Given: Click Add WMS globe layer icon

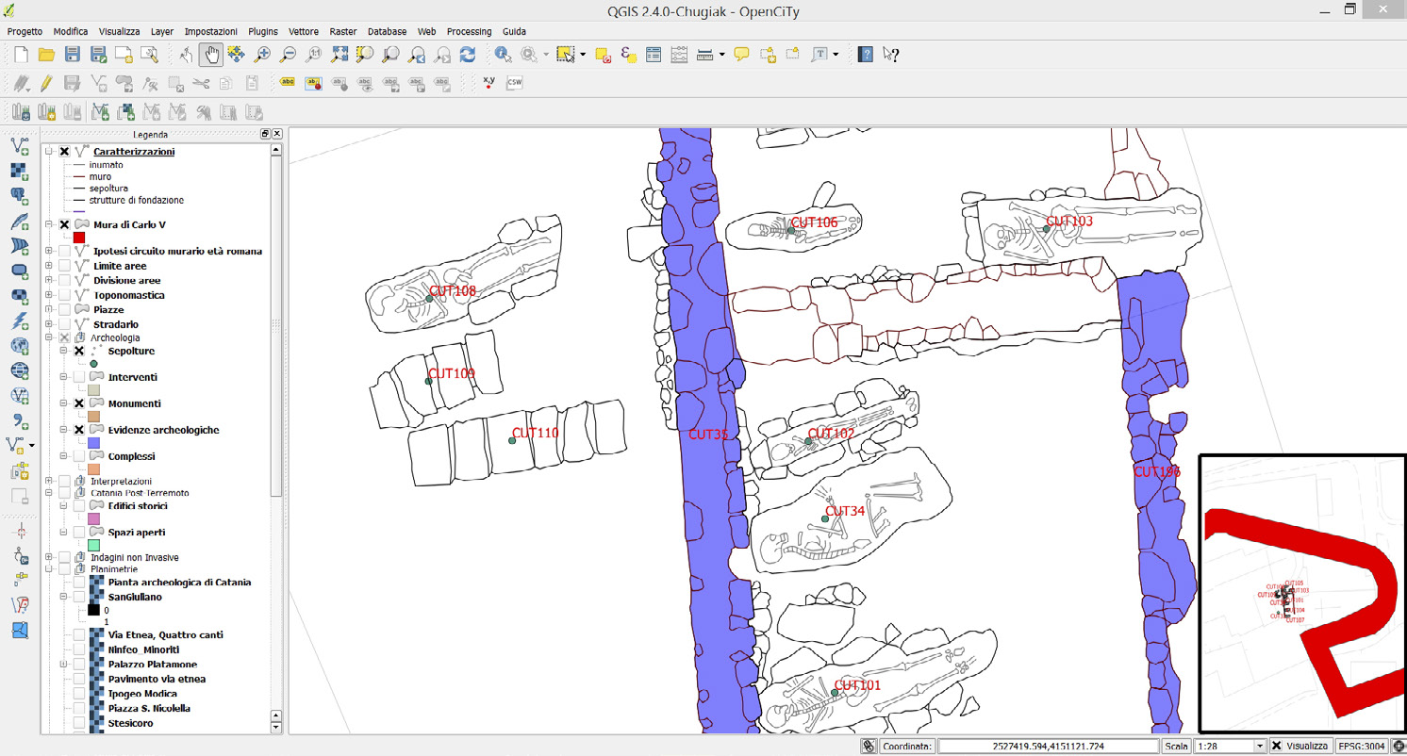Looking at the screenshot, I should coord(19,345).
